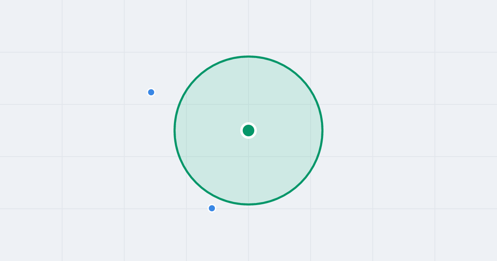Select the blue dot below the circle's lower-left

[212, 208]
